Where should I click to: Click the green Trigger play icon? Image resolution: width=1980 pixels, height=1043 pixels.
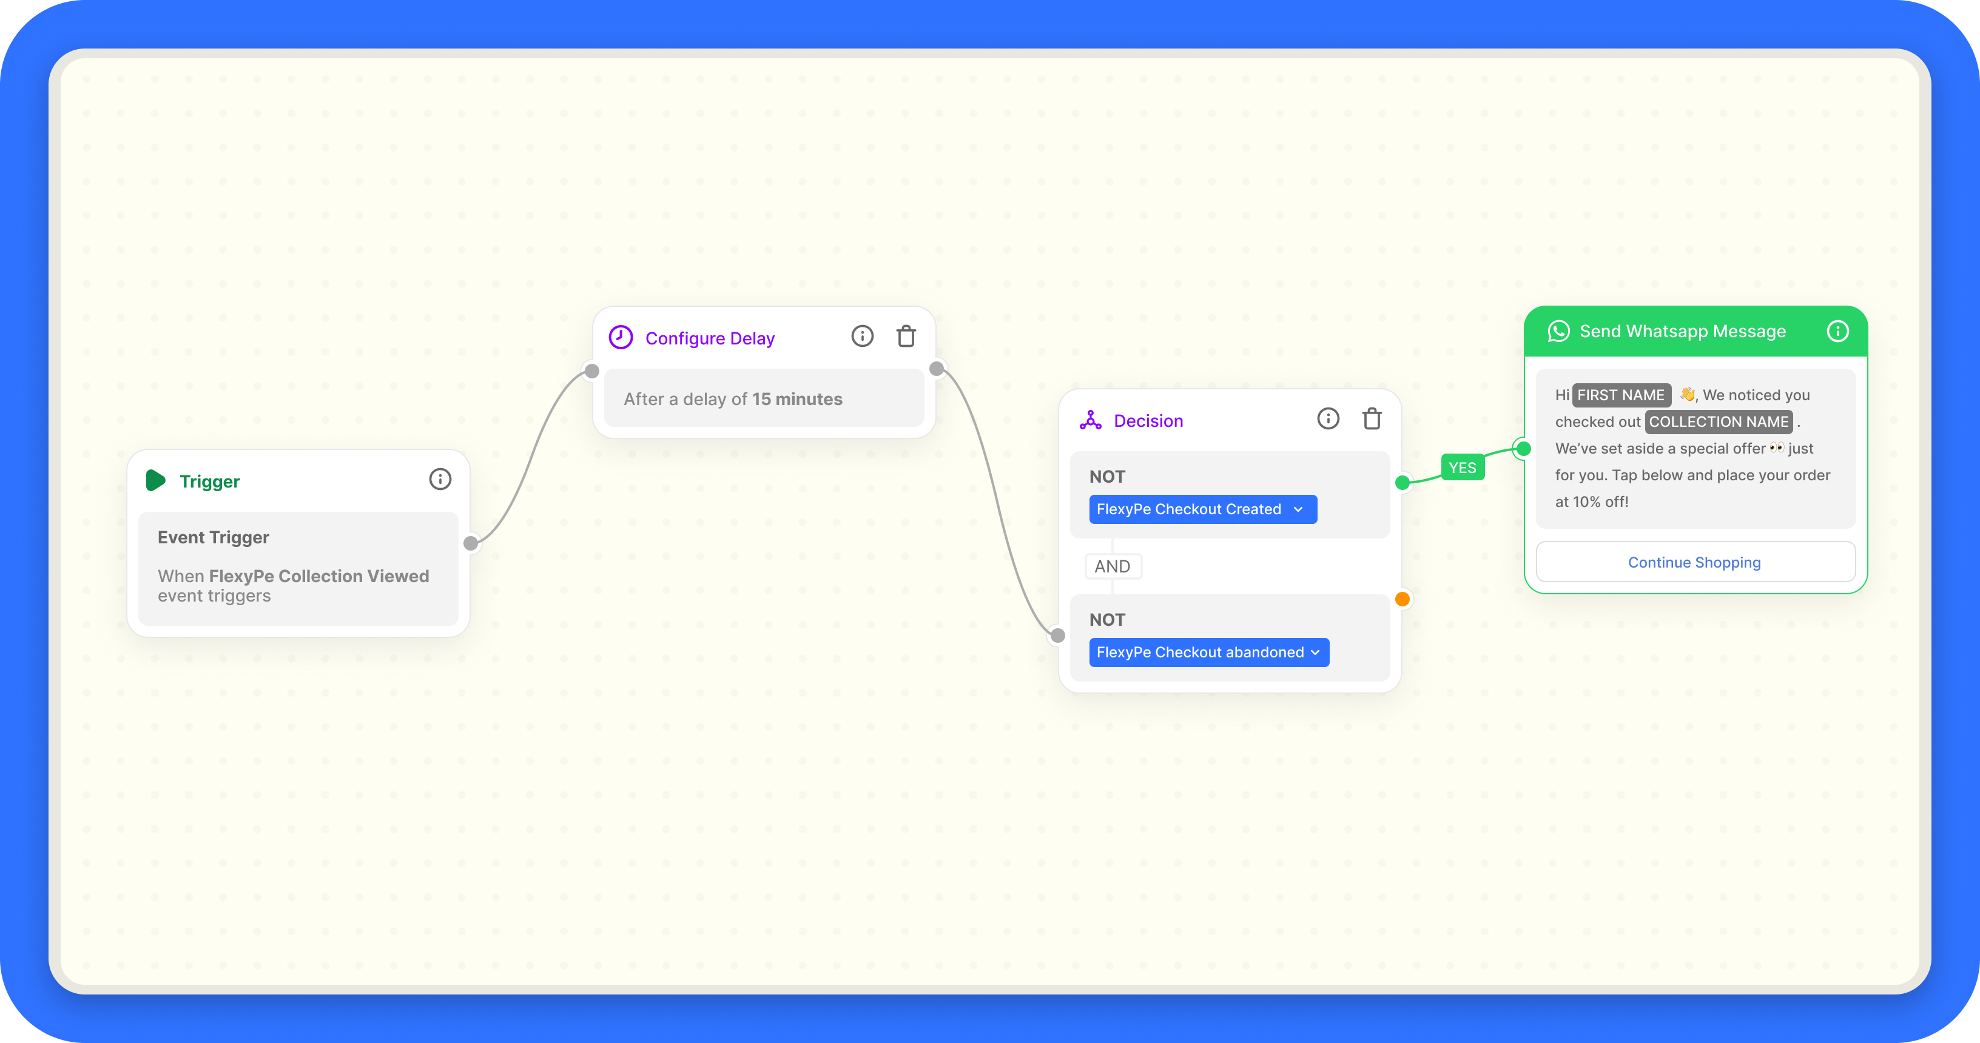click(x=155, y=480)
